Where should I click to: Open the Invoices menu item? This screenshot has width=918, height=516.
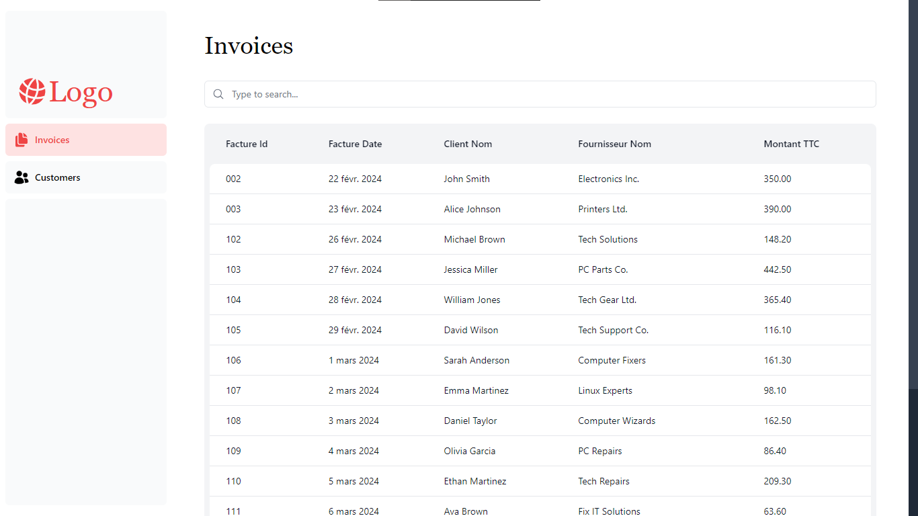coord(86,140)
